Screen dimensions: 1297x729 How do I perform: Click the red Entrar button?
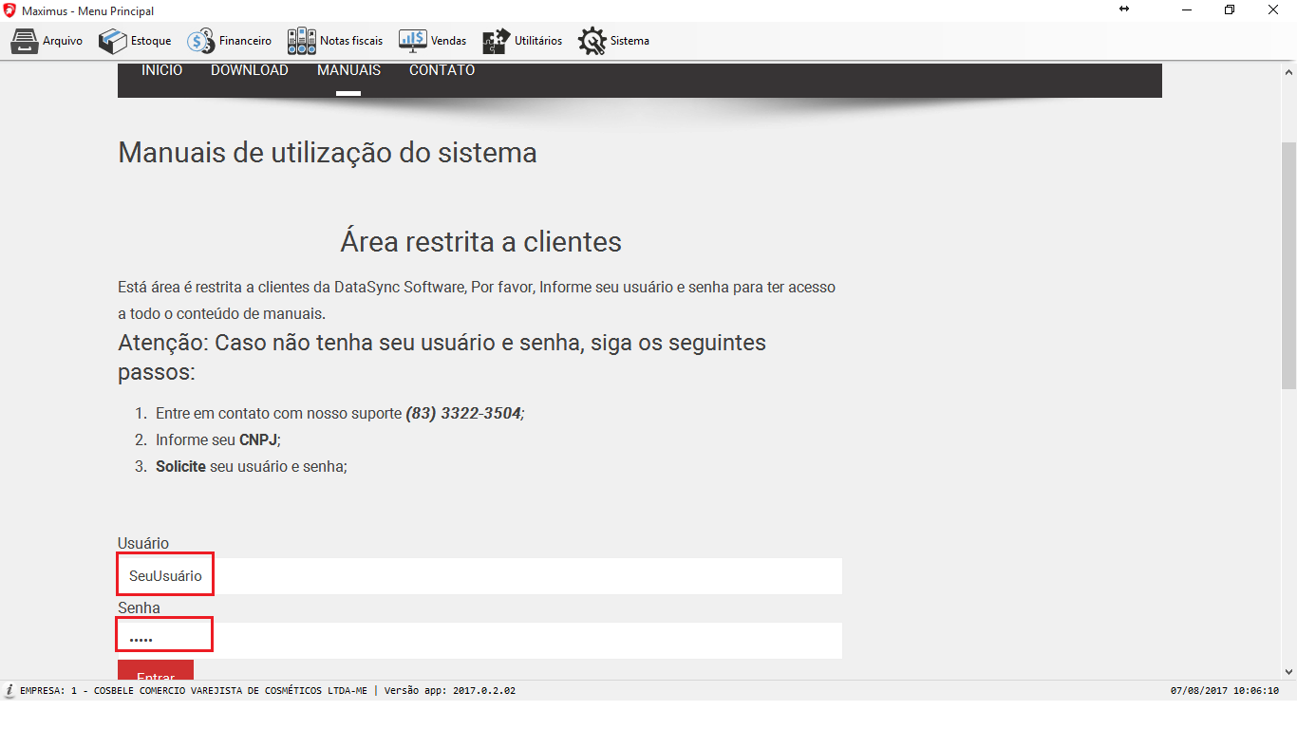(156, 670)
